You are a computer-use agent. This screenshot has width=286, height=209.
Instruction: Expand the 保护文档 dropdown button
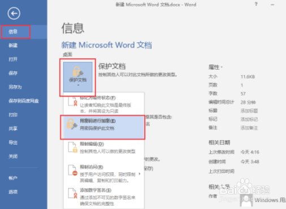(78, 77)
